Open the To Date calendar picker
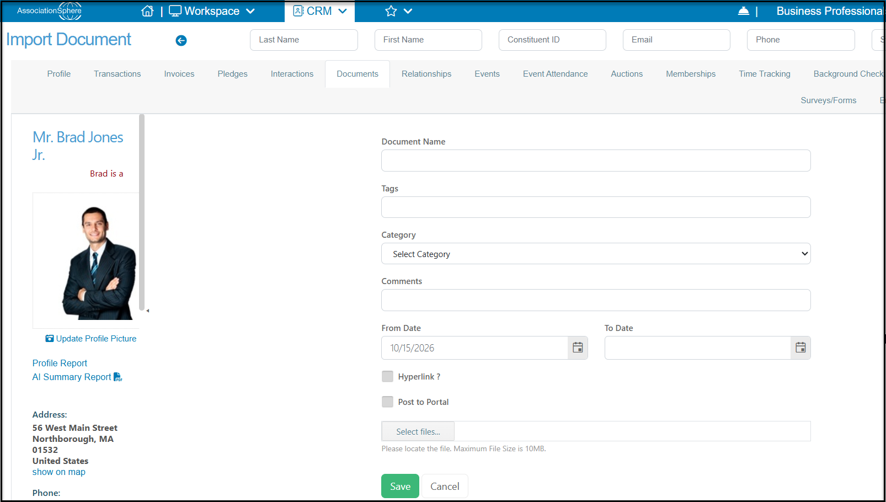This screenshot has height=502, width=886. [800, 348]
